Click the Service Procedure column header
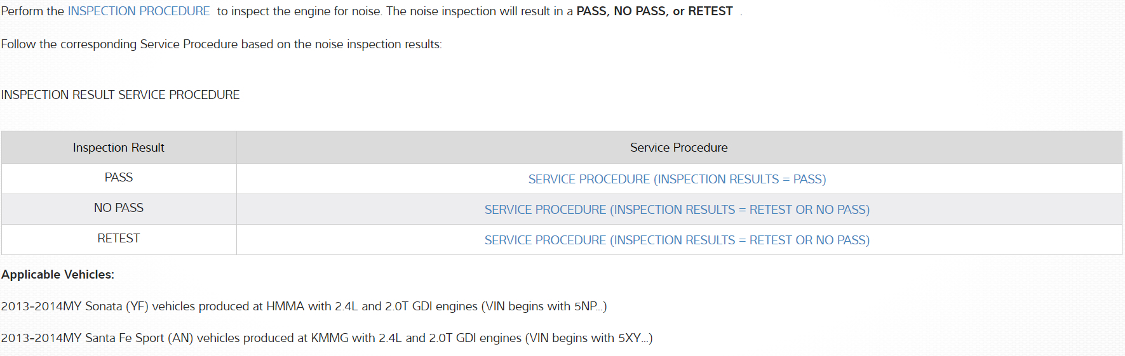The image size is (1125, 356). click(678, 148)
